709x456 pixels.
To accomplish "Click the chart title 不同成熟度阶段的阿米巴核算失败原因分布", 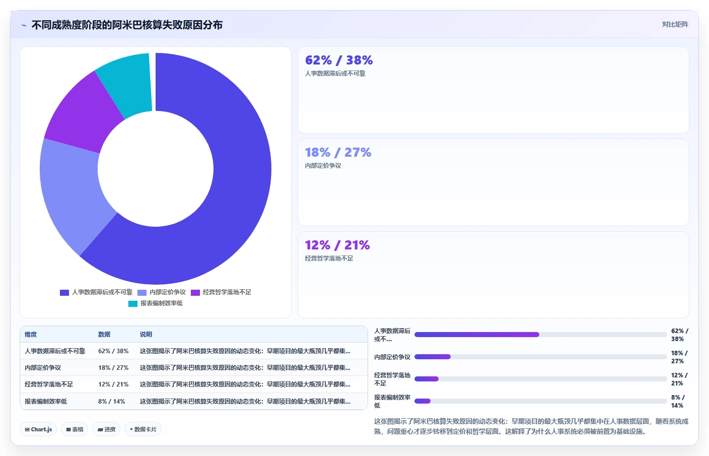I will pyautogui.click(x=127, y=25).
